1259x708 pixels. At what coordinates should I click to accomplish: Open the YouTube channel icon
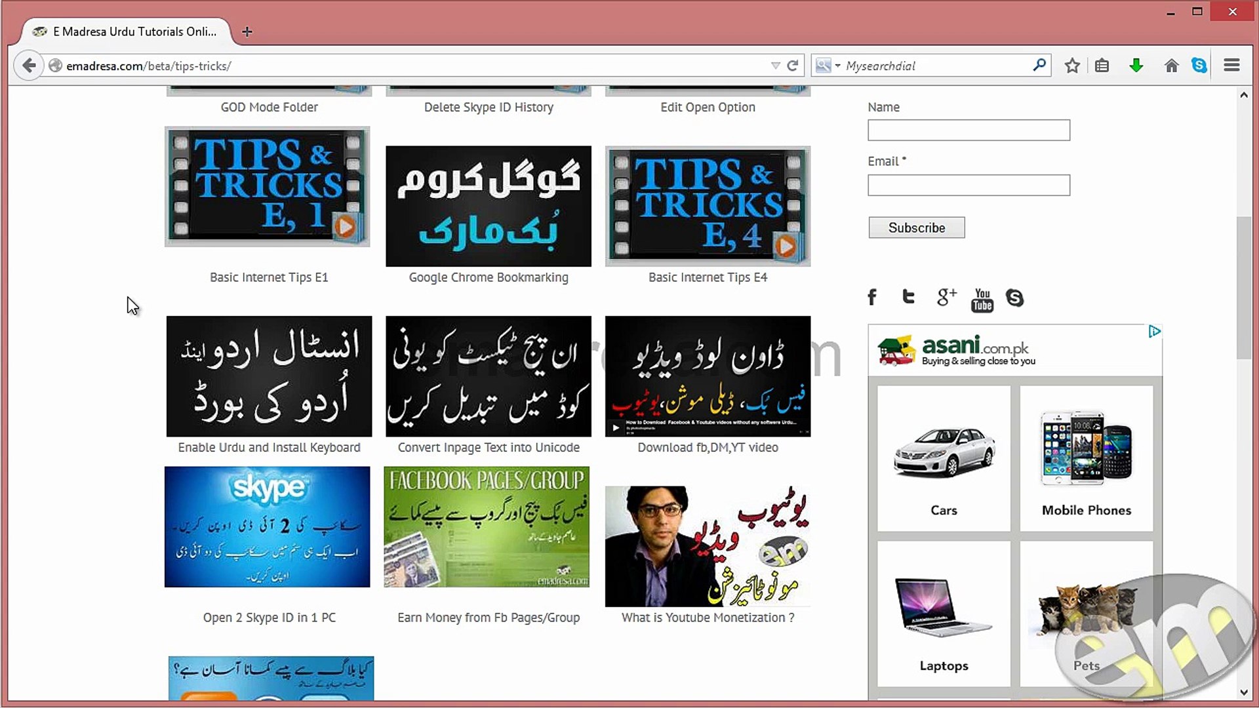click(982, 299)
